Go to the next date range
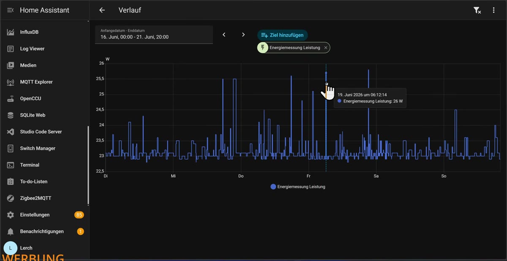The width and height of the screenshot is (507, 261). [243, 35]
